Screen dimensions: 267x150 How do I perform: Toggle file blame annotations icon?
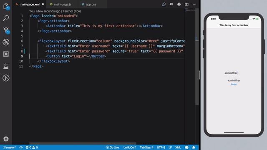click(x=171, y=4)
